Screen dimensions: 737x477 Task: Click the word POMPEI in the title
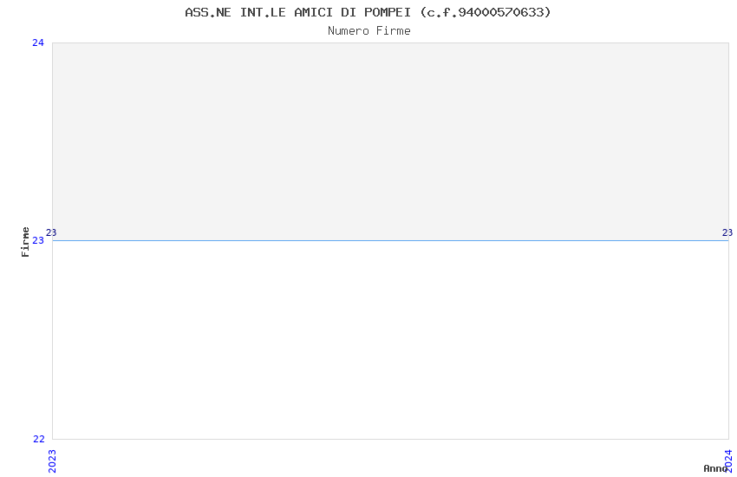tap(388, 12)
